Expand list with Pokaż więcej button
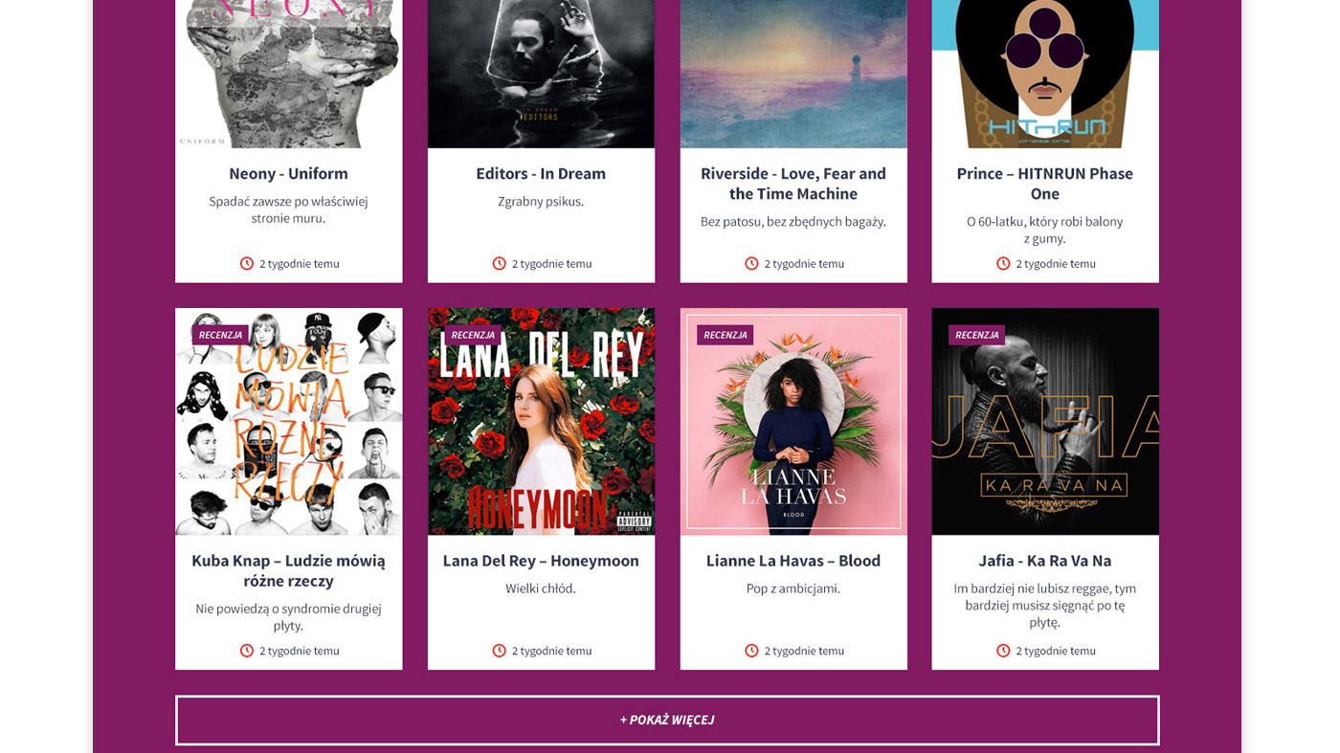The image size is (1340, 753). [667, 720]
